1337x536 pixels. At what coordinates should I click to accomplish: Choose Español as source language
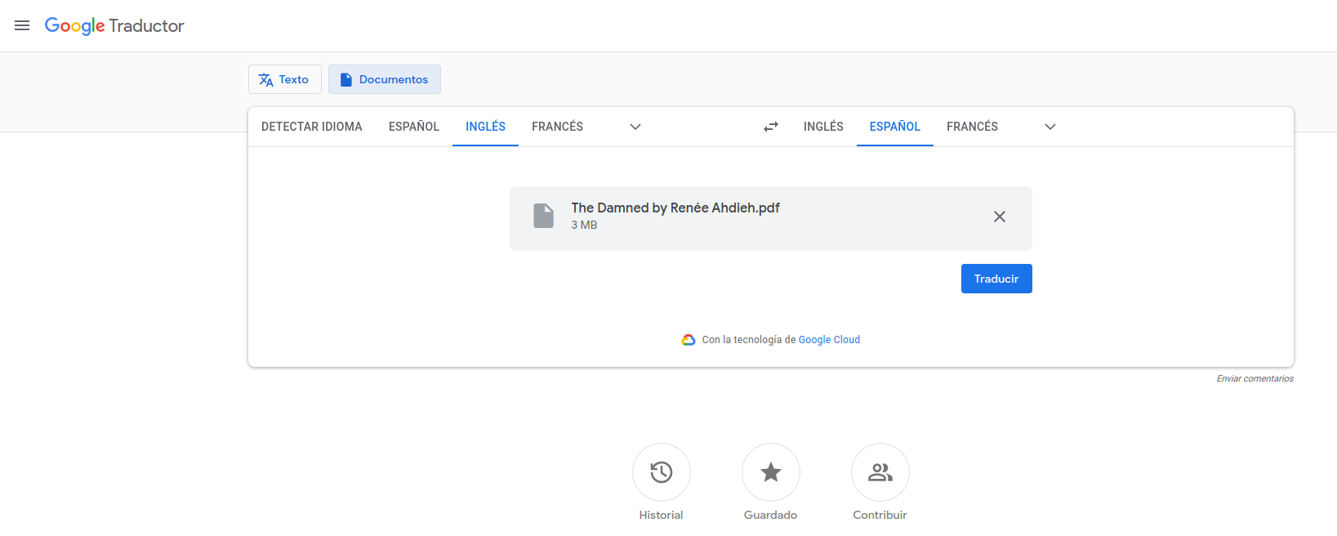(x=413, y=127)
